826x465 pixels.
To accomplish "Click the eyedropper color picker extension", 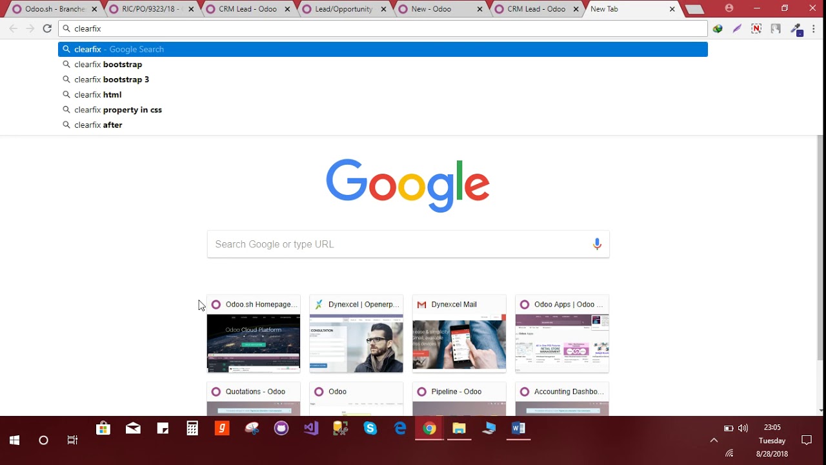I will click(797, 29).
